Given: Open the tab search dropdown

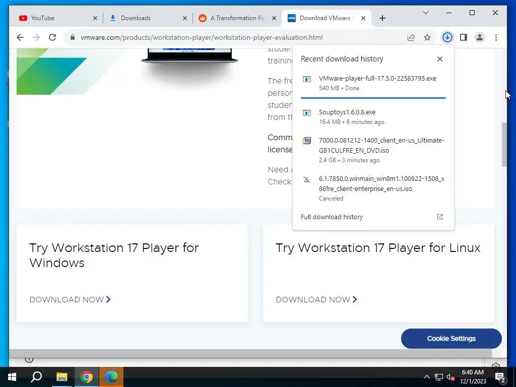Looking at the screenshot, I should coord(425,13).
